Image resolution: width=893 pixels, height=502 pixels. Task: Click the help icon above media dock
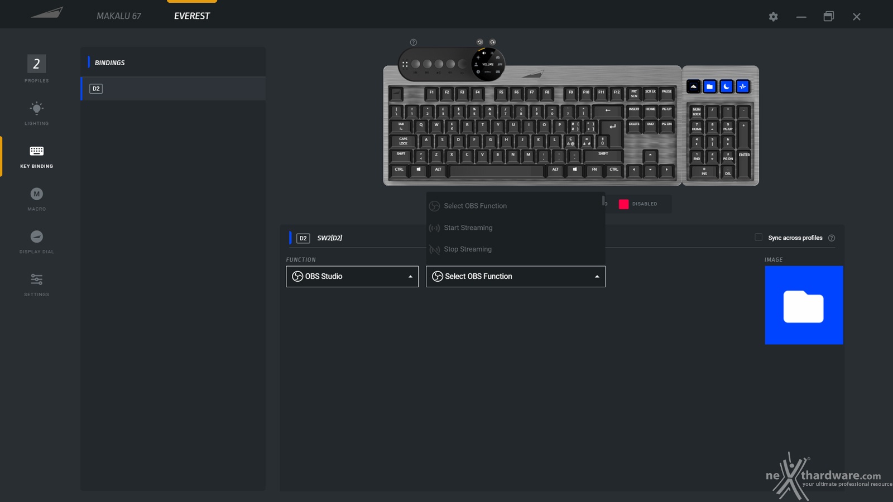(x=413, y=42)
